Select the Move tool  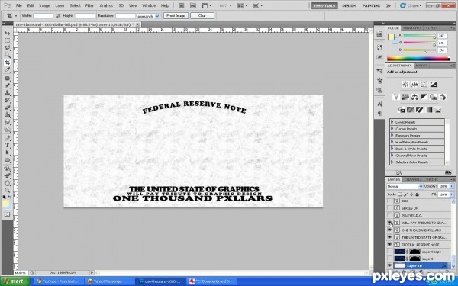click(x=8, y=33)
